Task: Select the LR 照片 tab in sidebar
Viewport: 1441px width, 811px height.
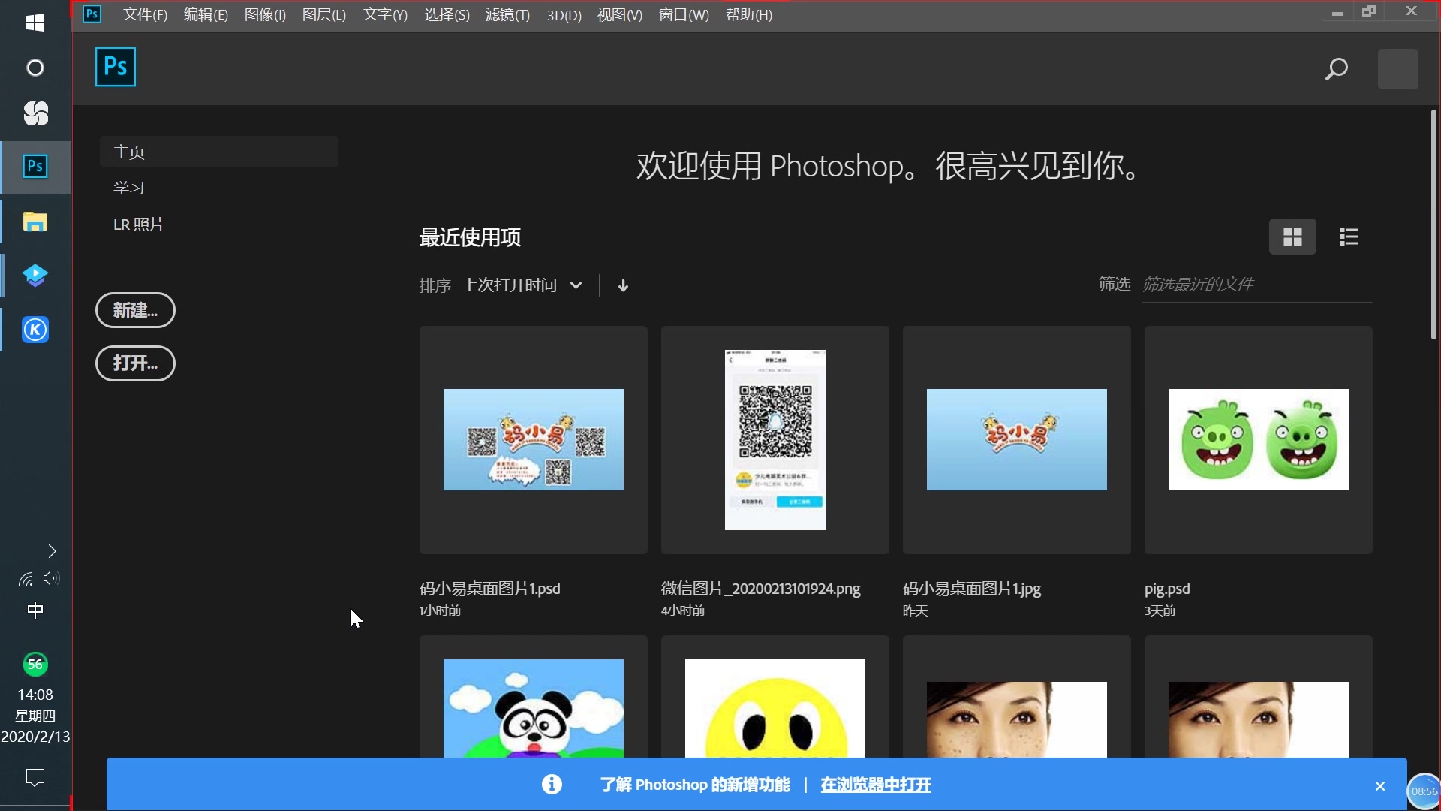Action: [139, 225]
